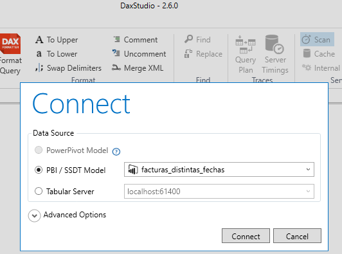Select Swap Delimiters tool
This screenshot has height=254, width=342.
(x=68, y=68)
